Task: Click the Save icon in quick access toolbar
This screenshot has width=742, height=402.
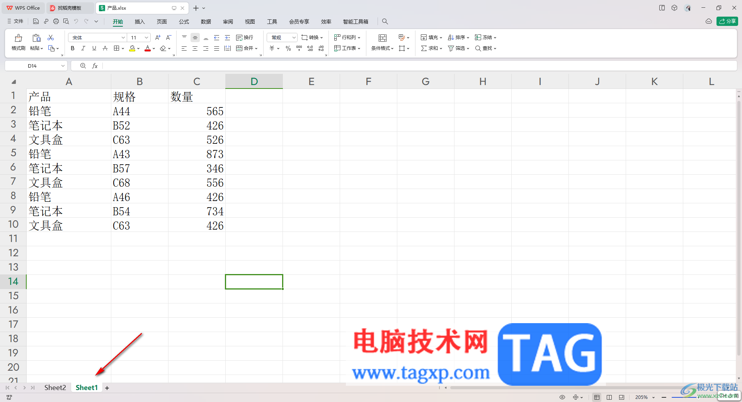Action: pyautogui.click(x=36, y=21)
